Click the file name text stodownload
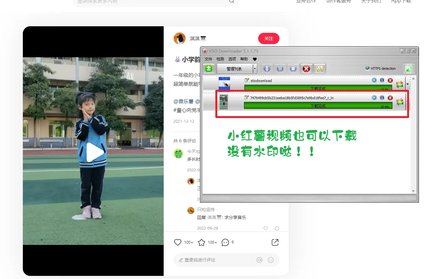 click(x=261, y=80)
